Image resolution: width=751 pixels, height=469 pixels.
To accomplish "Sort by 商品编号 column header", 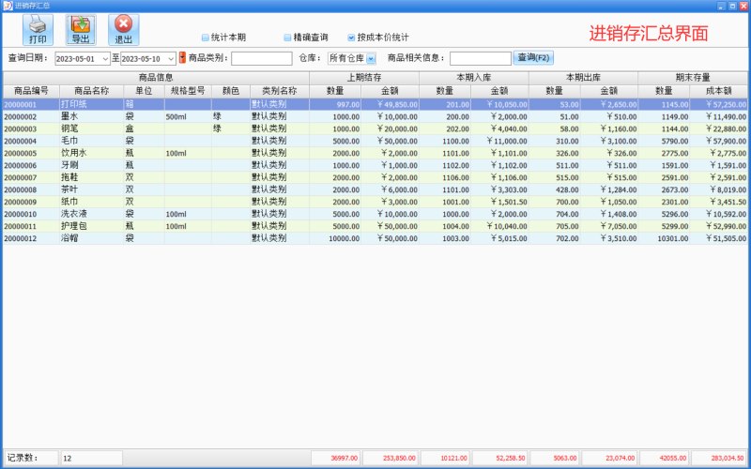I will [31, 91].
